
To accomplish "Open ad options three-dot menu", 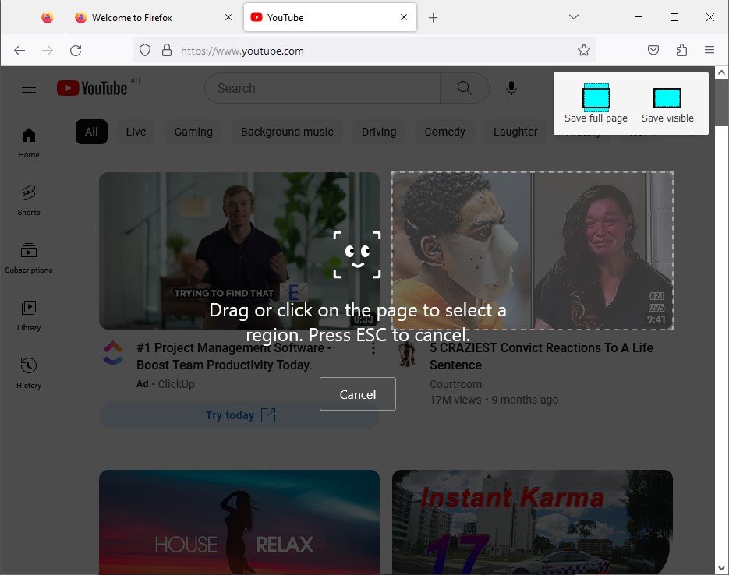I will [373, 349].
